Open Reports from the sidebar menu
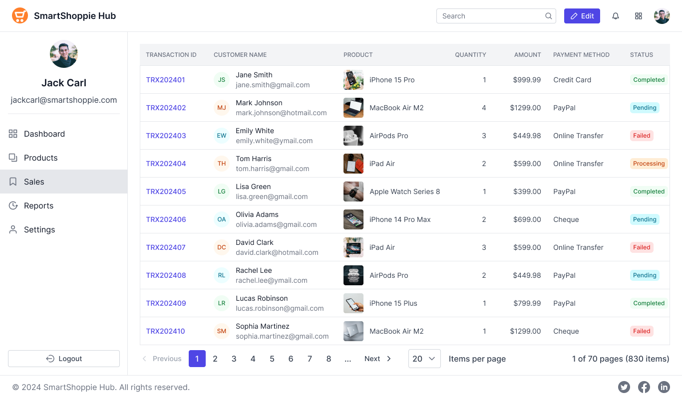682x399 pixels. pos(38,205)
